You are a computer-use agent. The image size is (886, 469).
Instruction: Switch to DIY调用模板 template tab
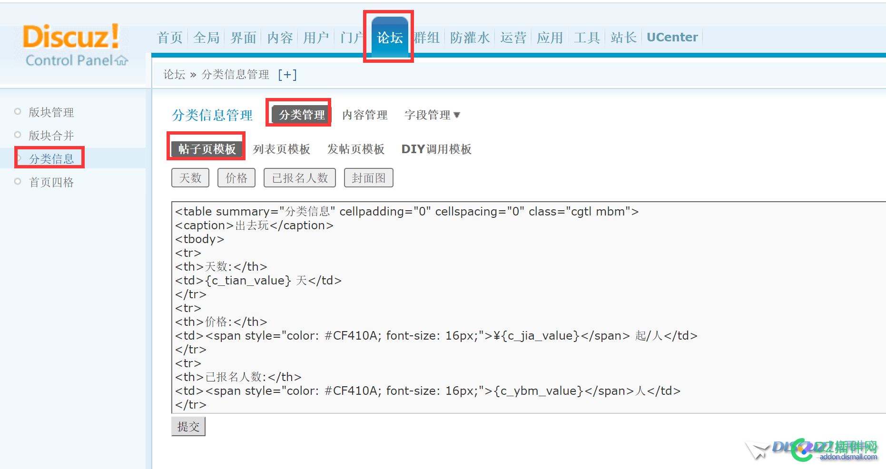point(436,149)
